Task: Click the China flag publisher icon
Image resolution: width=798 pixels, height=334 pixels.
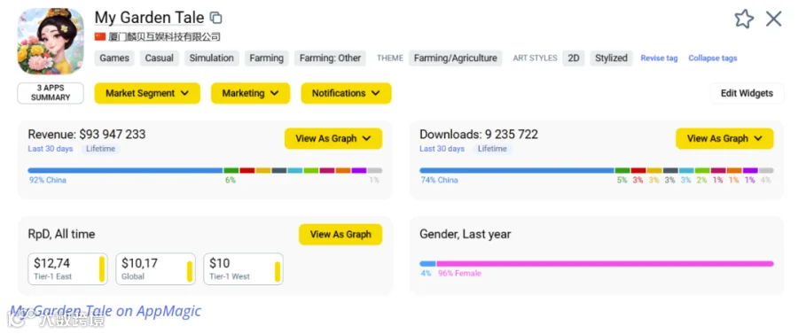Action: [x=100, y=36]
